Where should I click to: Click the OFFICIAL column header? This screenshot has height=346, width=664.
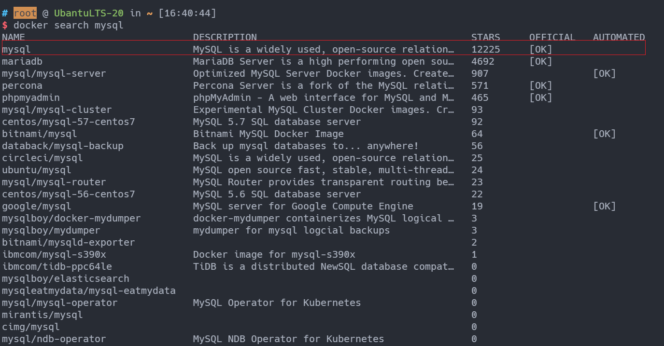(552, 37)
